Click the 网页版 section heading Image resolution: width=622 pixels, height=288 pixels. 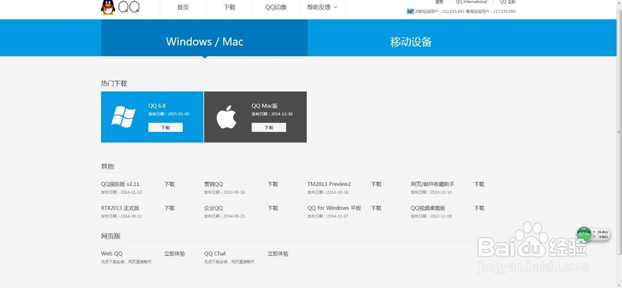point(111,236)
